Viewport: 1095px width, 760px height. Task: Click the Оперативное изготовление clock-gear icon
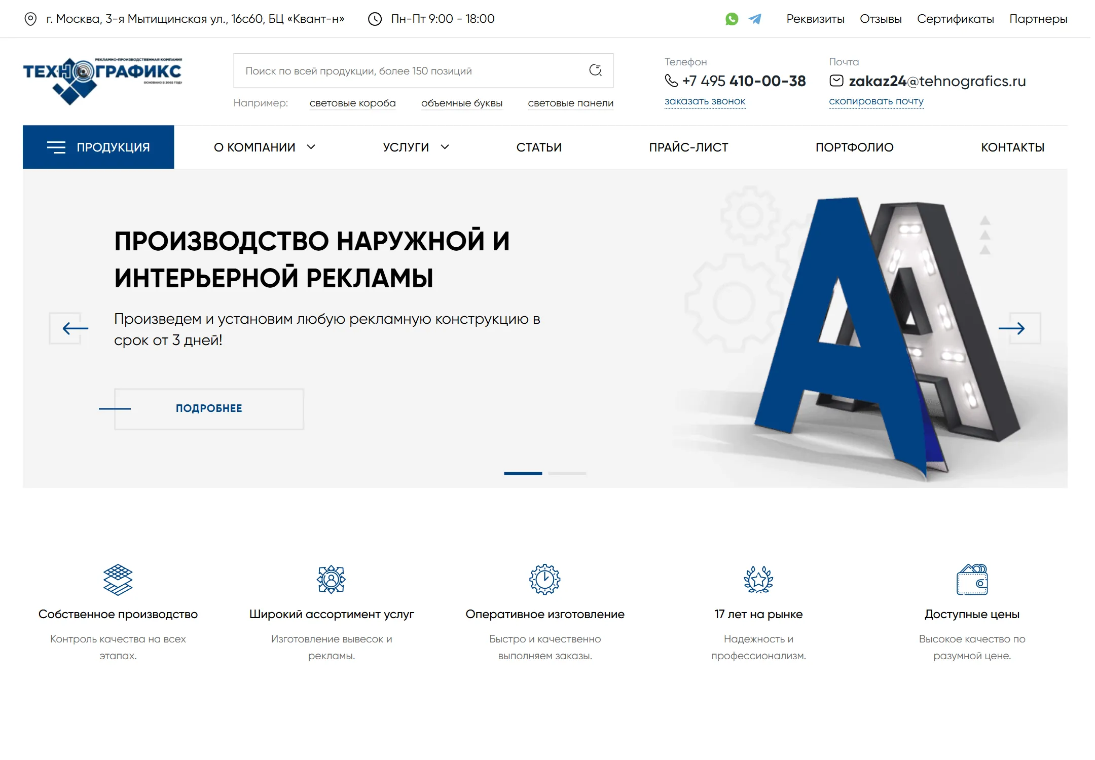click(x=545, y=579)
